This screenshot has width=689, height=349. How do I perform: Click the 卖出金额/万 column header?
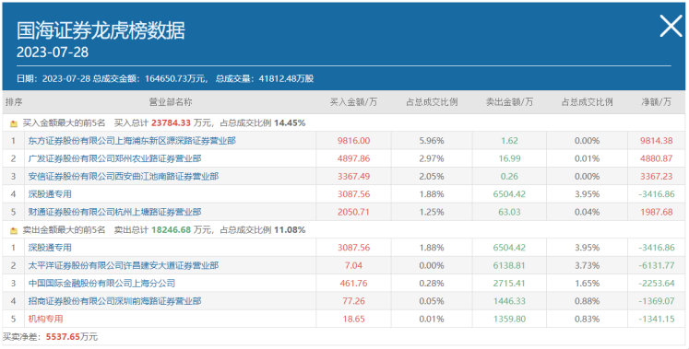coord(509,102)
